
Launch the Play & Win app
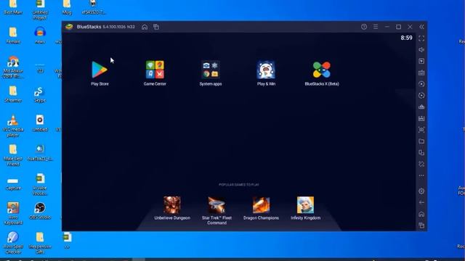[x=266, y=70]
